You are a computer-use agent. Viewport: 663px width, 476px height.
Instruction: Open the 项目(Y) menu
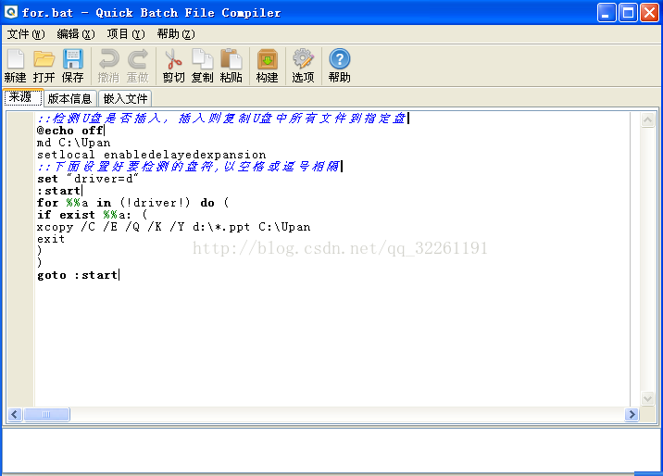tap(126, 34)
